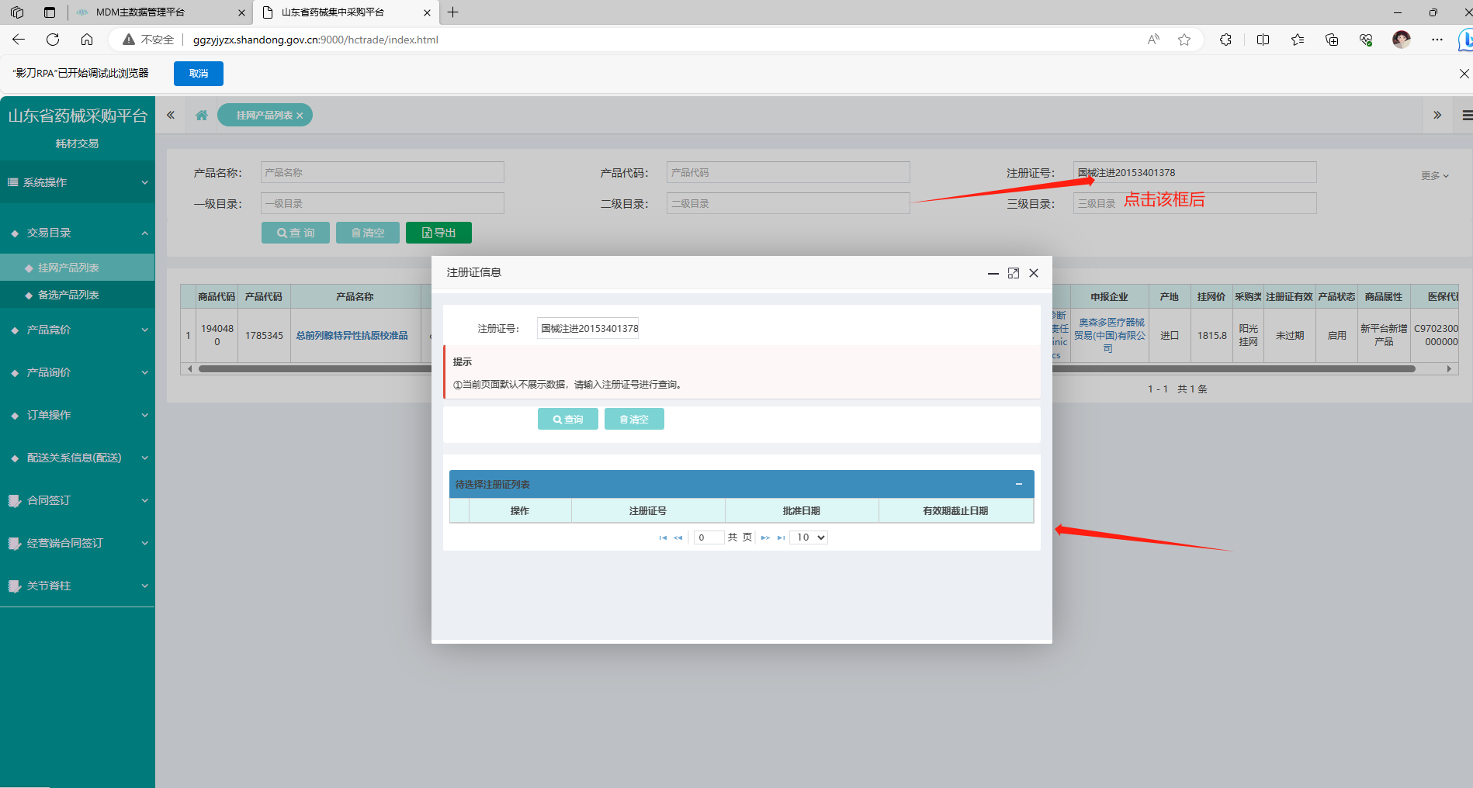This screenshot has height=788, width=1473.
Task: Open the collections icon
Action: [1332, 40]
